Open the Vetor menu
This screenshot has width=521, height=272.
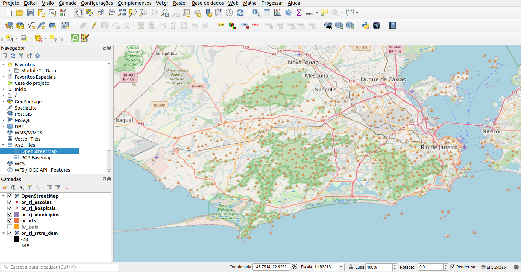[162, 3]
